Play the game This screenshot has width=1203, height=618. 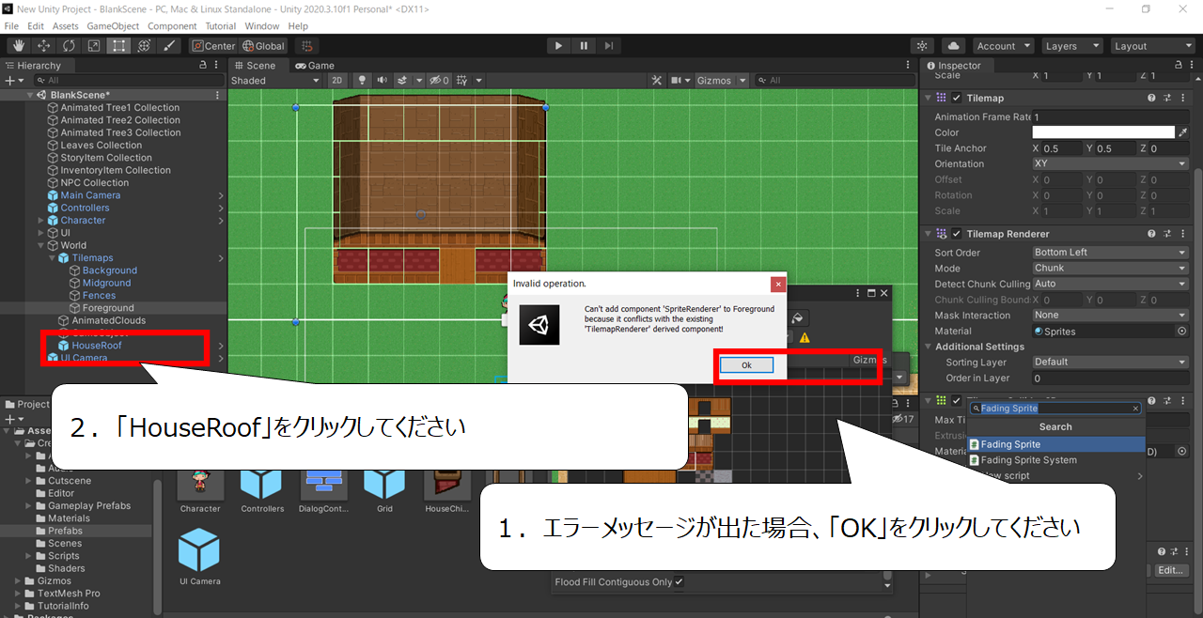click(558, 45)
